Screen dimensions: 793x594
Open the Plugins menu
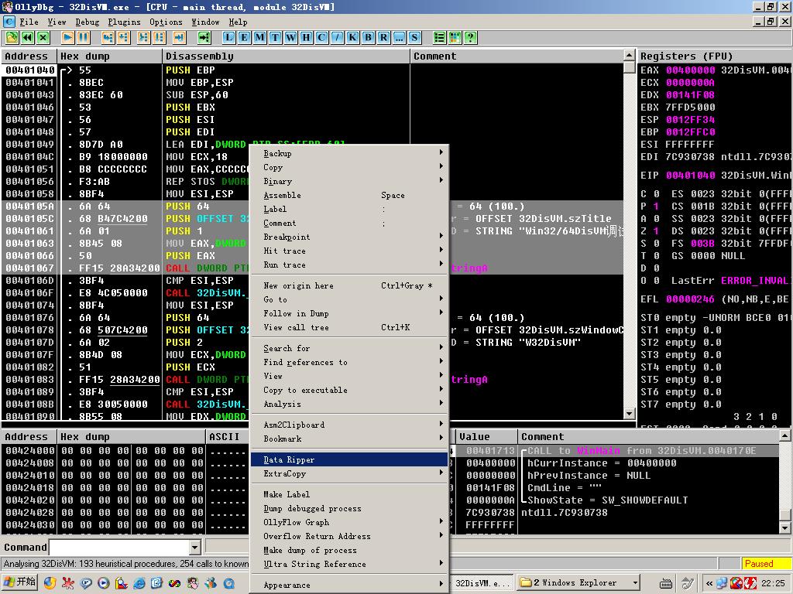(x=125, y=22)
